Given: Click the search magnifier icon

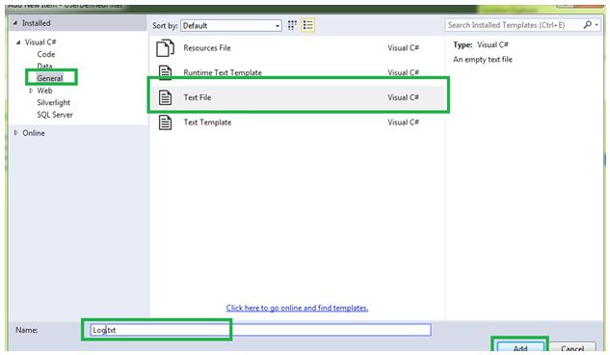Looking at the screenshot, I should click(x=588, y=25).
